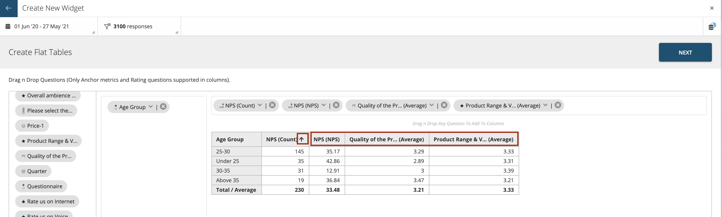Select the Price-1 question chip

(32, 126)
